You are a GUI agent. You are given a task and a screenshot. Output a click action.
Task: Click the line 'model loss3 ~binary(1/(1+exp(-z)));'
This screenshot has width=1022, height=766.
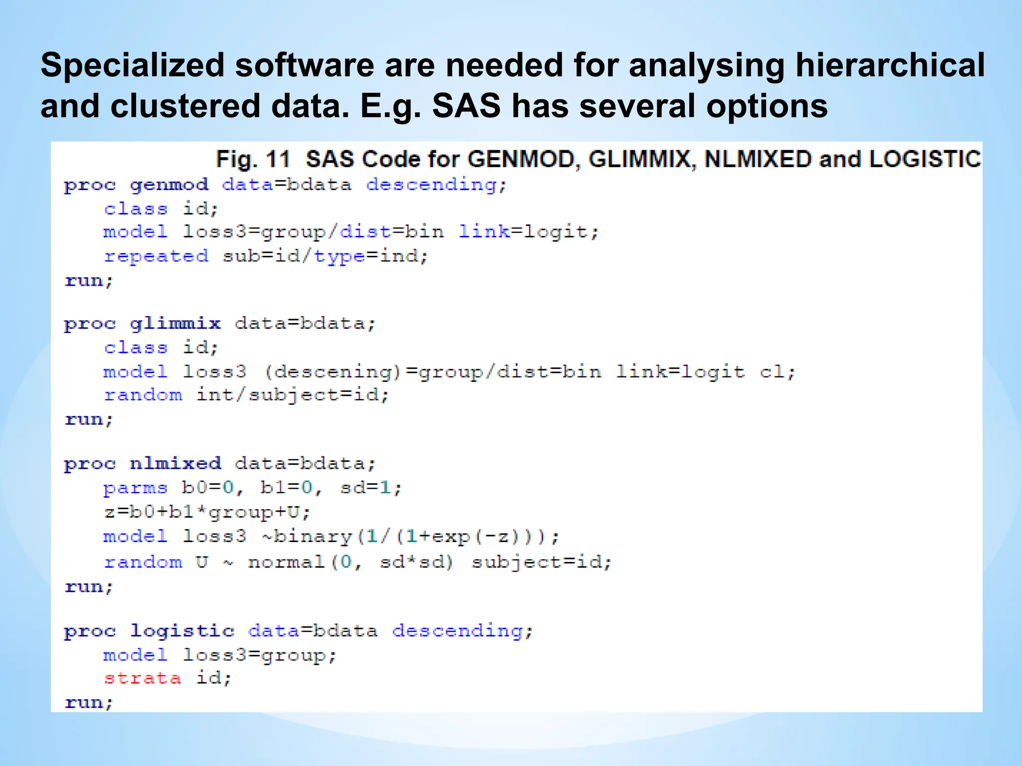click(332, 537)
